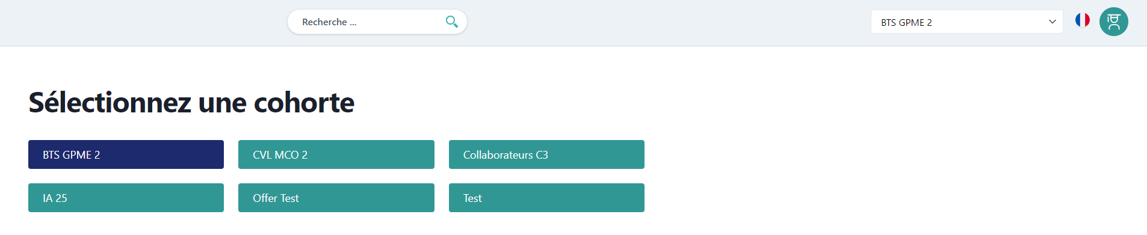Open the user profile avatar menu

(x=1113, y=22)
